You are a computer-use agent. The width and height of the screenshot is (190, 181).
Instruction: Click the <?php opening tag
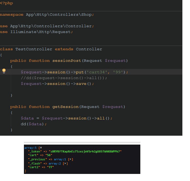tap(6, 3)
